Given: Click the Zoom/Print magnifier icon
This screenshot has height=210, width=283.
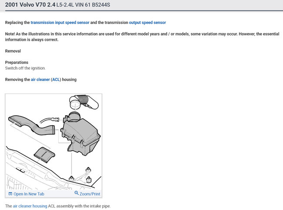Looking at the screenshot, I should tap(77, 193).
